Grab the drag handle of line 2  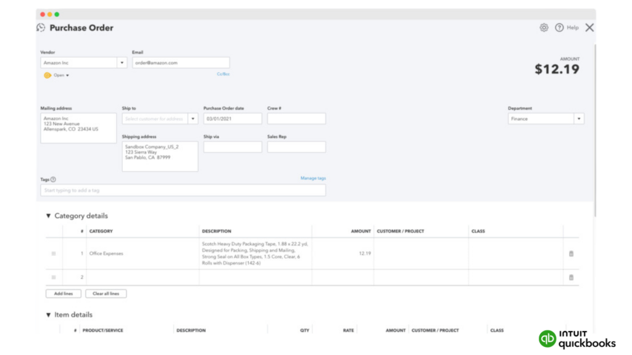(x=54, y=277)
